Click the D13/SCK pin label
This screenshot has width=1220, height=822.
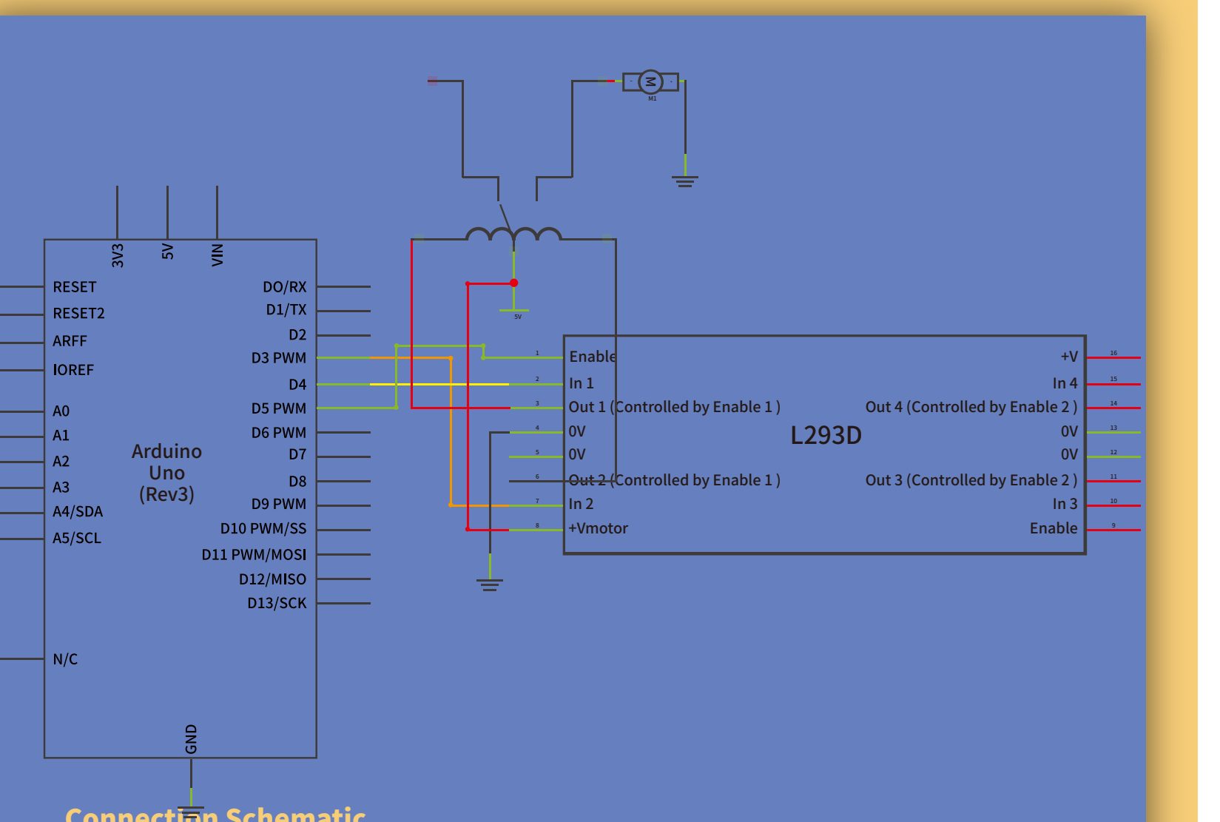(277, 603)
